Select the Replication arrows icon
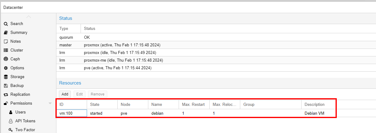 tap(6, 95)
